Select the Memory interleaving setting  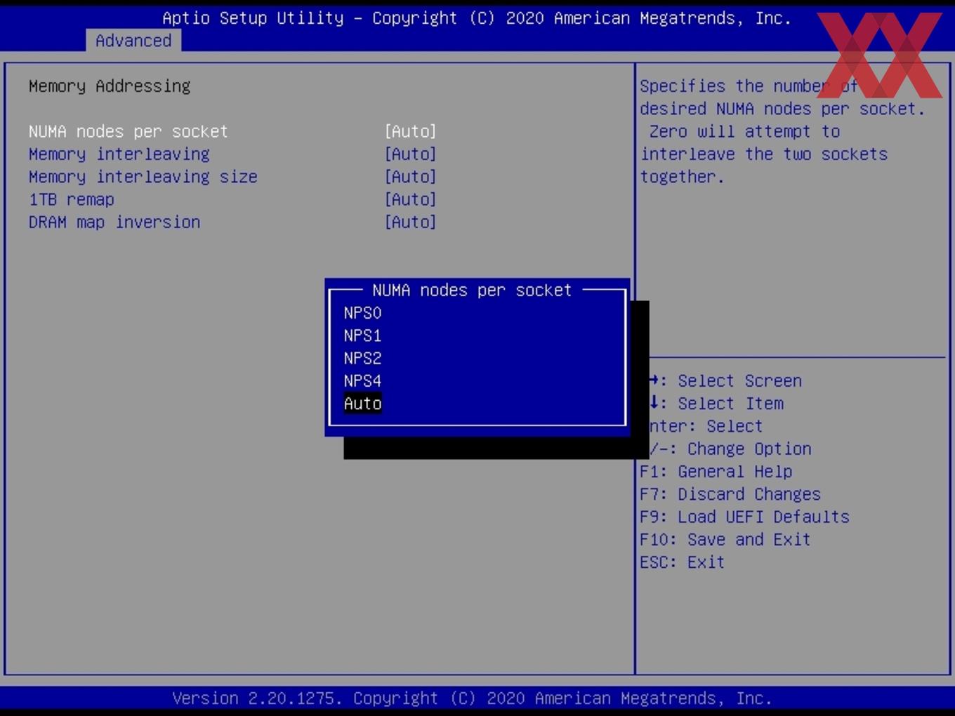pos(119,154)
